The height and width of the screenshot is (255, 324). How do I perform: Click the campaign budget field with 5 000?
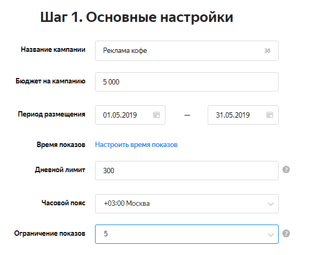[x=186, y=82]
